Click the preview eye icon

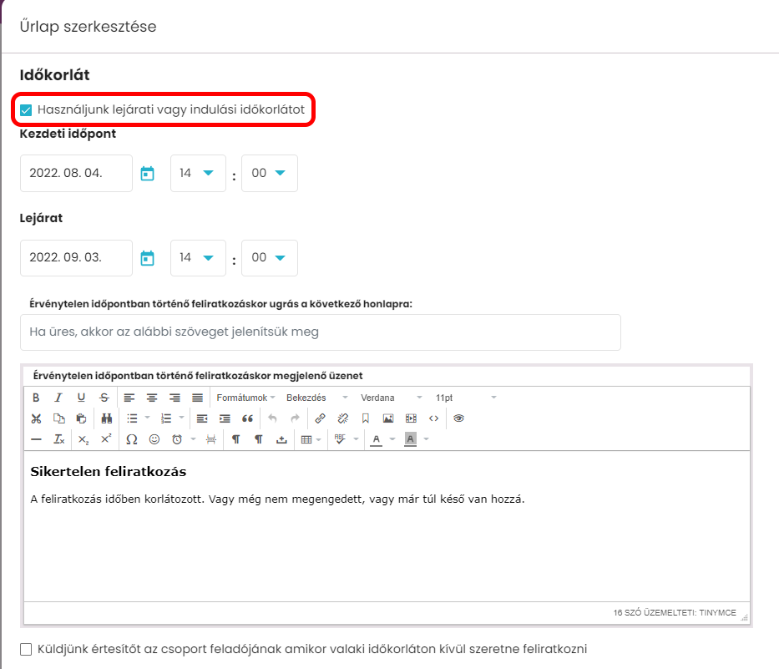[x=458, y=418]
